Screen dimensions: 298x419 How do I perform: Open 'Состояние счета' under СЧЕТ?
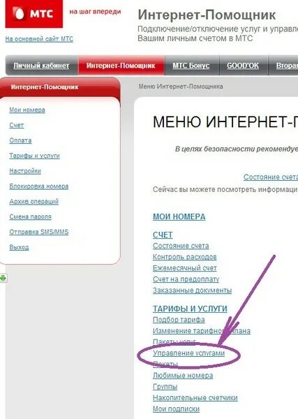pyautogui.click(x=181, y=246)
